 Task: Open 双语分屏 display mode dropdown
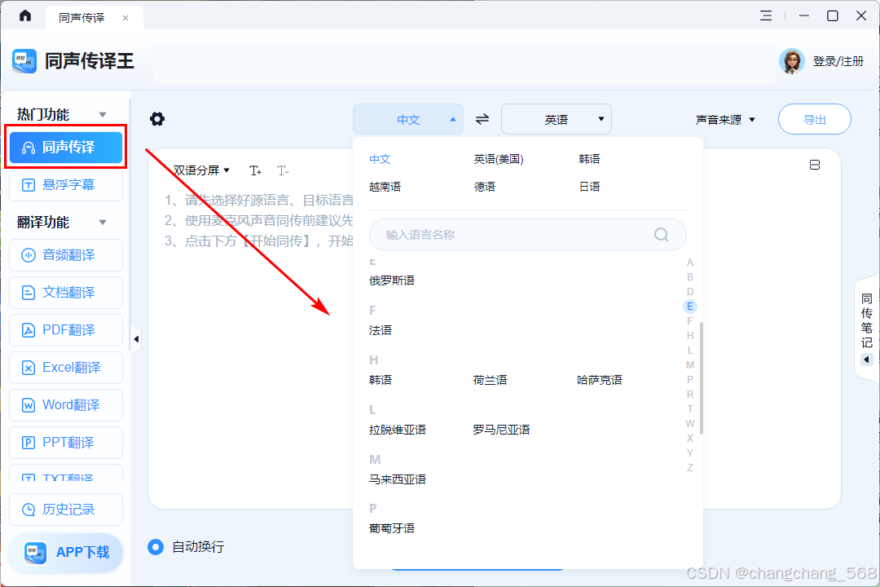click(201, 170)
